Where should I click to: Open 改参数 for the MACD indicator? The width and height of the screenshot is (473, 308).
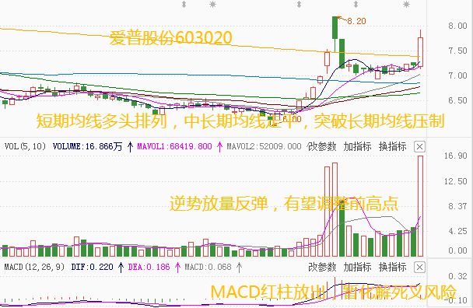[x=322, y=267]
